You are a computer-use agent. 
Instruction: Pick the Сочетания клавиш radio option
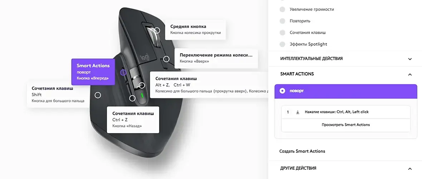tap(282, 33)
